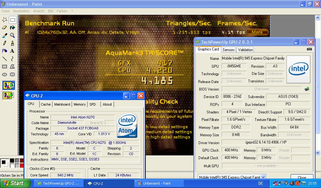Switch to the Validation tab in GPU-Z

tap(245, 50)
